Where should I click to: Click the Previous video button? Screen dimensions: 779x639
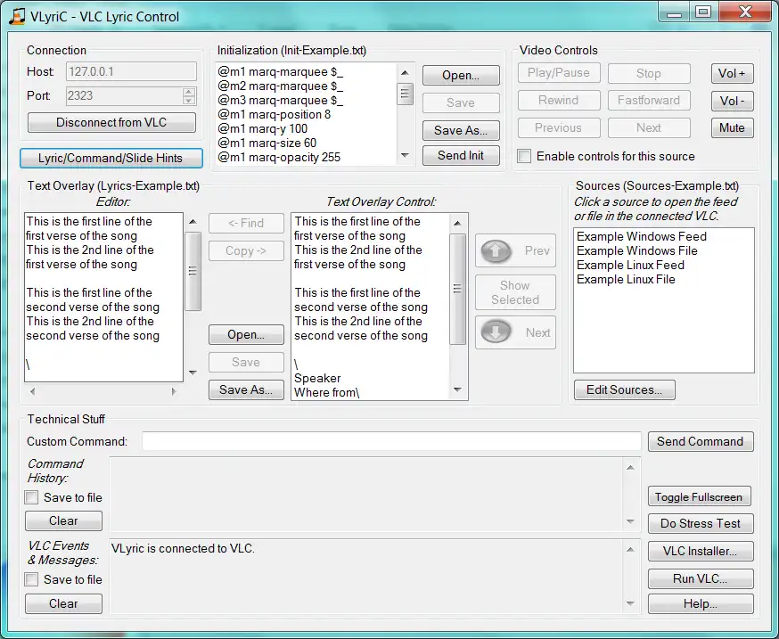point(559,127)
